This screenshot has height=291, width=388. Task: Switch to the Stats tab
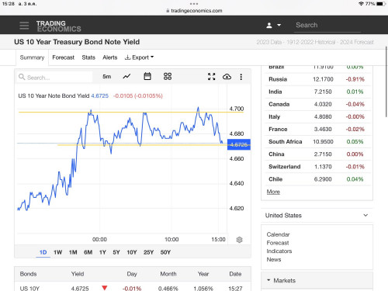pyautogui.click(x=88, y=57)
